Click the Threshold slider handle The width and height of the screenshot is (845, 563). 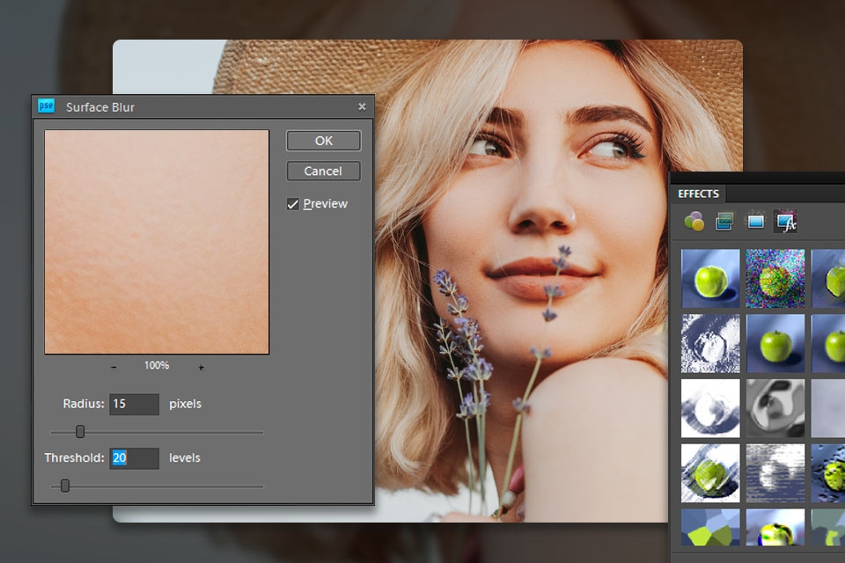coord(65,486)
